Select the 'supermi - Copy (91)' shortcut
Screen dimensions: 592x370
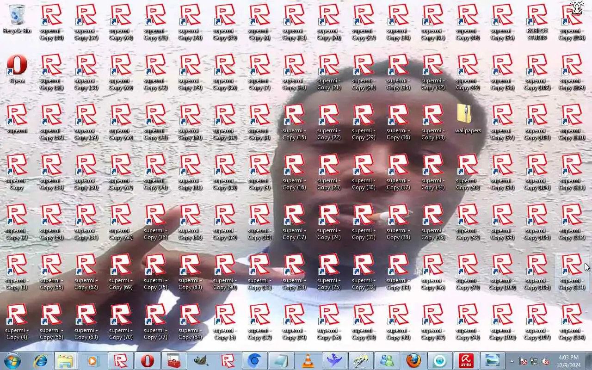(x=468, y=172)
